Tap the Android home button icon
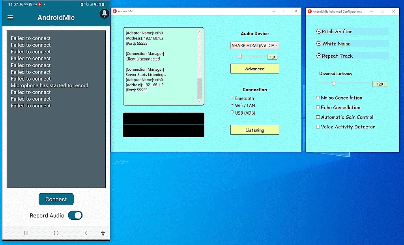 point(56,233)
